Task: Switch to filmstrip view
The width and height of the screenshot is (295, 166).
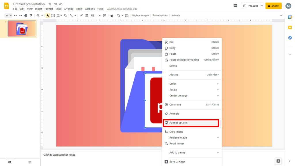Action: pos(10,162)
